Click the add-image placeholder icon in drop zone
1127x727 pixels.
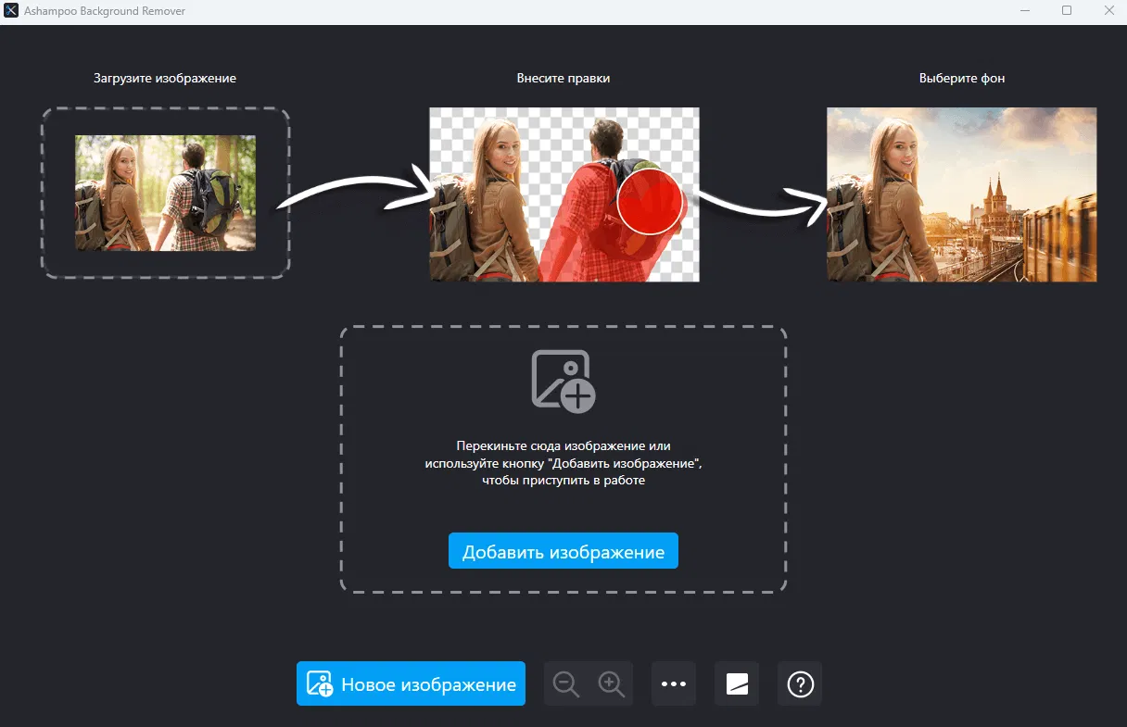[563, 381]
